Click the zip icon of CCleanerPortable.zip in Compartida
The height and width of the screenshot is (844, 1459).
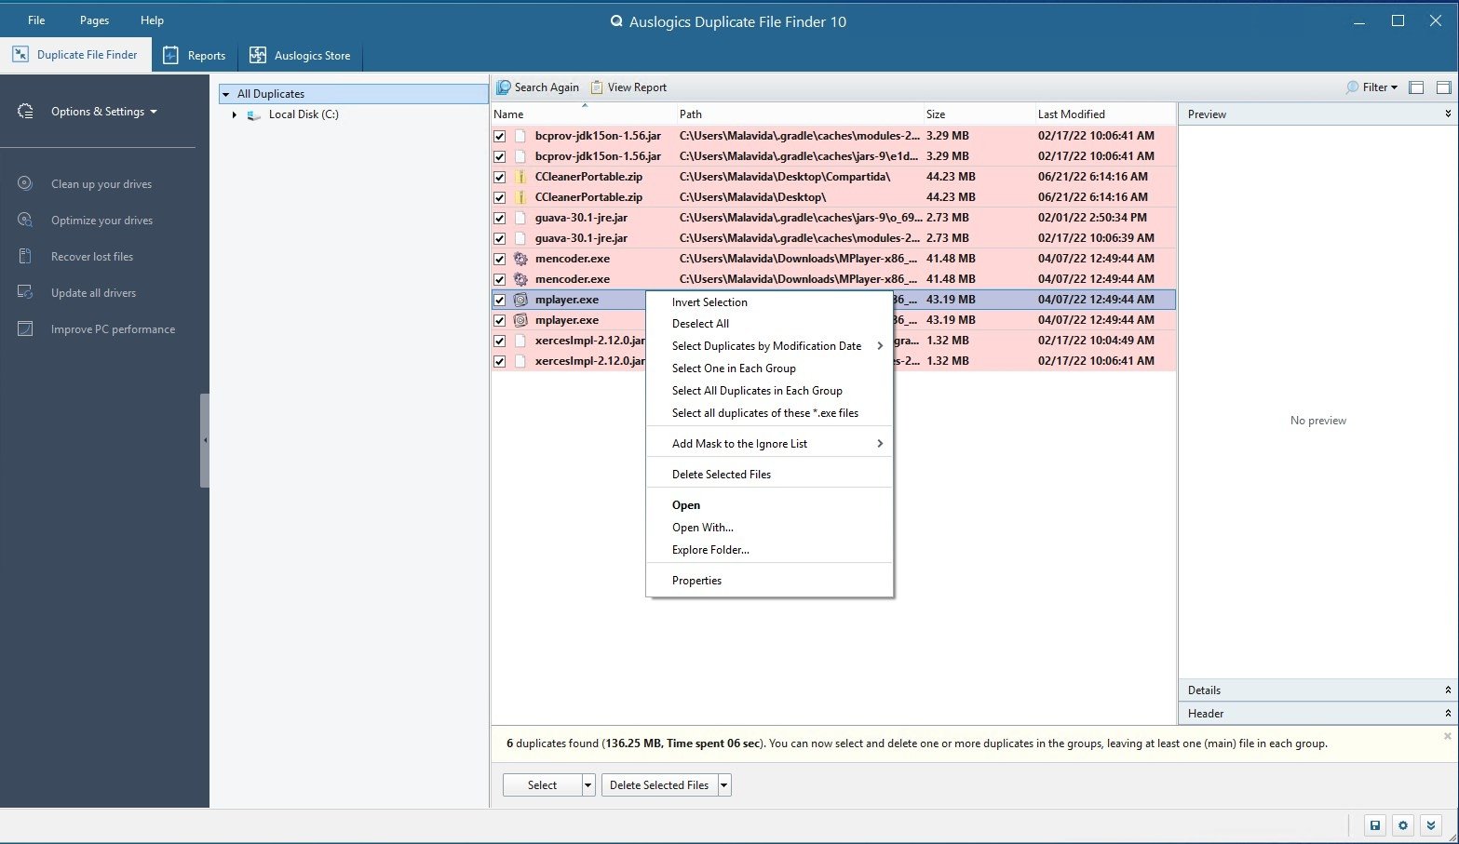[520, 177]
